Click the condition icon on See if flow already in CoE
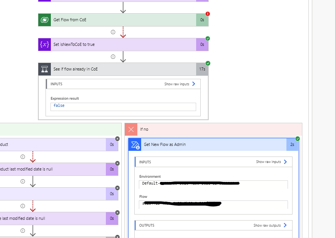Screen dimensions: 335x238 (44, 69)
